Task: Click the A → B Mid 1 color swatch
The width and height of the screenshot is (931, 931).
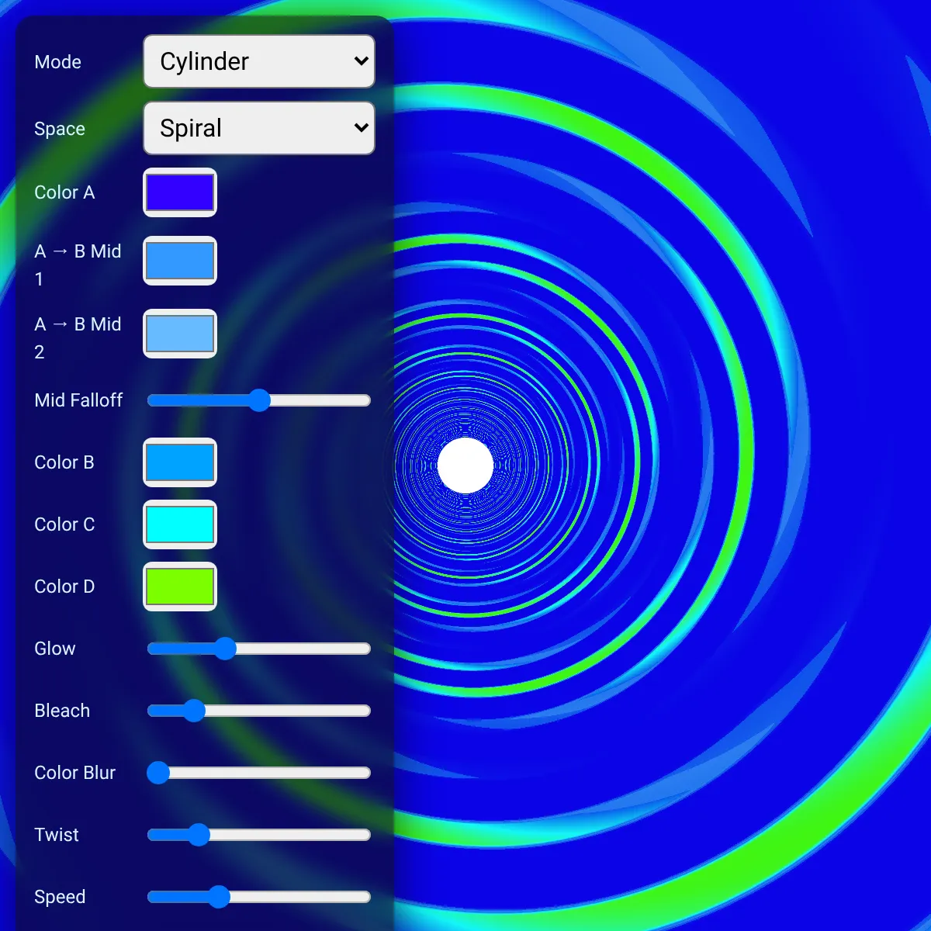Action: point(180,261)
